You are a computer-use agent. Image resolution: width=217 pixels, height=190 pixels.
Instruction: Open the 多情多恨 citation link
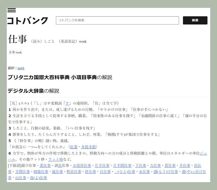(x=88, y=147)
